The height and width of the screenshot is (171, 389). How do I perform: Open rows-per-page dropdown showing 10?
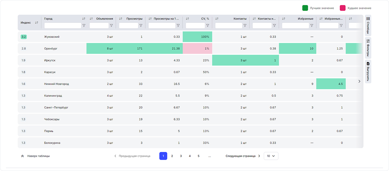(271, 156)
